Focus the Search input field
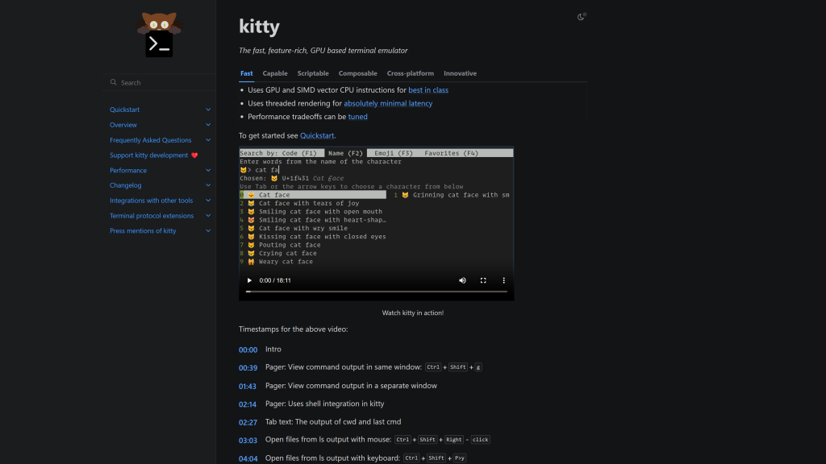826x464 pixels. click(x=160, y=83)
